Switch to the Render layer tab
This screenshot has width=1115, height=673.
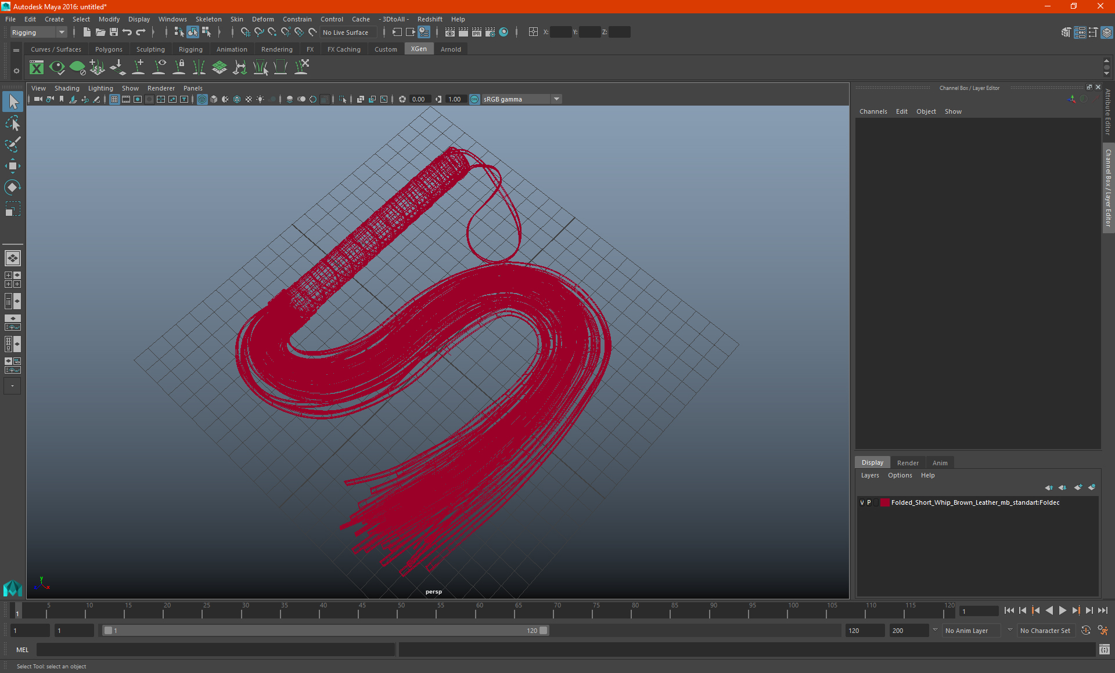point(908,463)
